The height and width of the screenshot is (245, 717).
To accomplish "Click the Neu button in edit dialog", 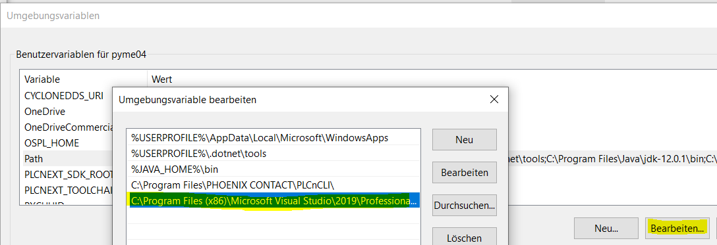I will (x=464, y=140).
